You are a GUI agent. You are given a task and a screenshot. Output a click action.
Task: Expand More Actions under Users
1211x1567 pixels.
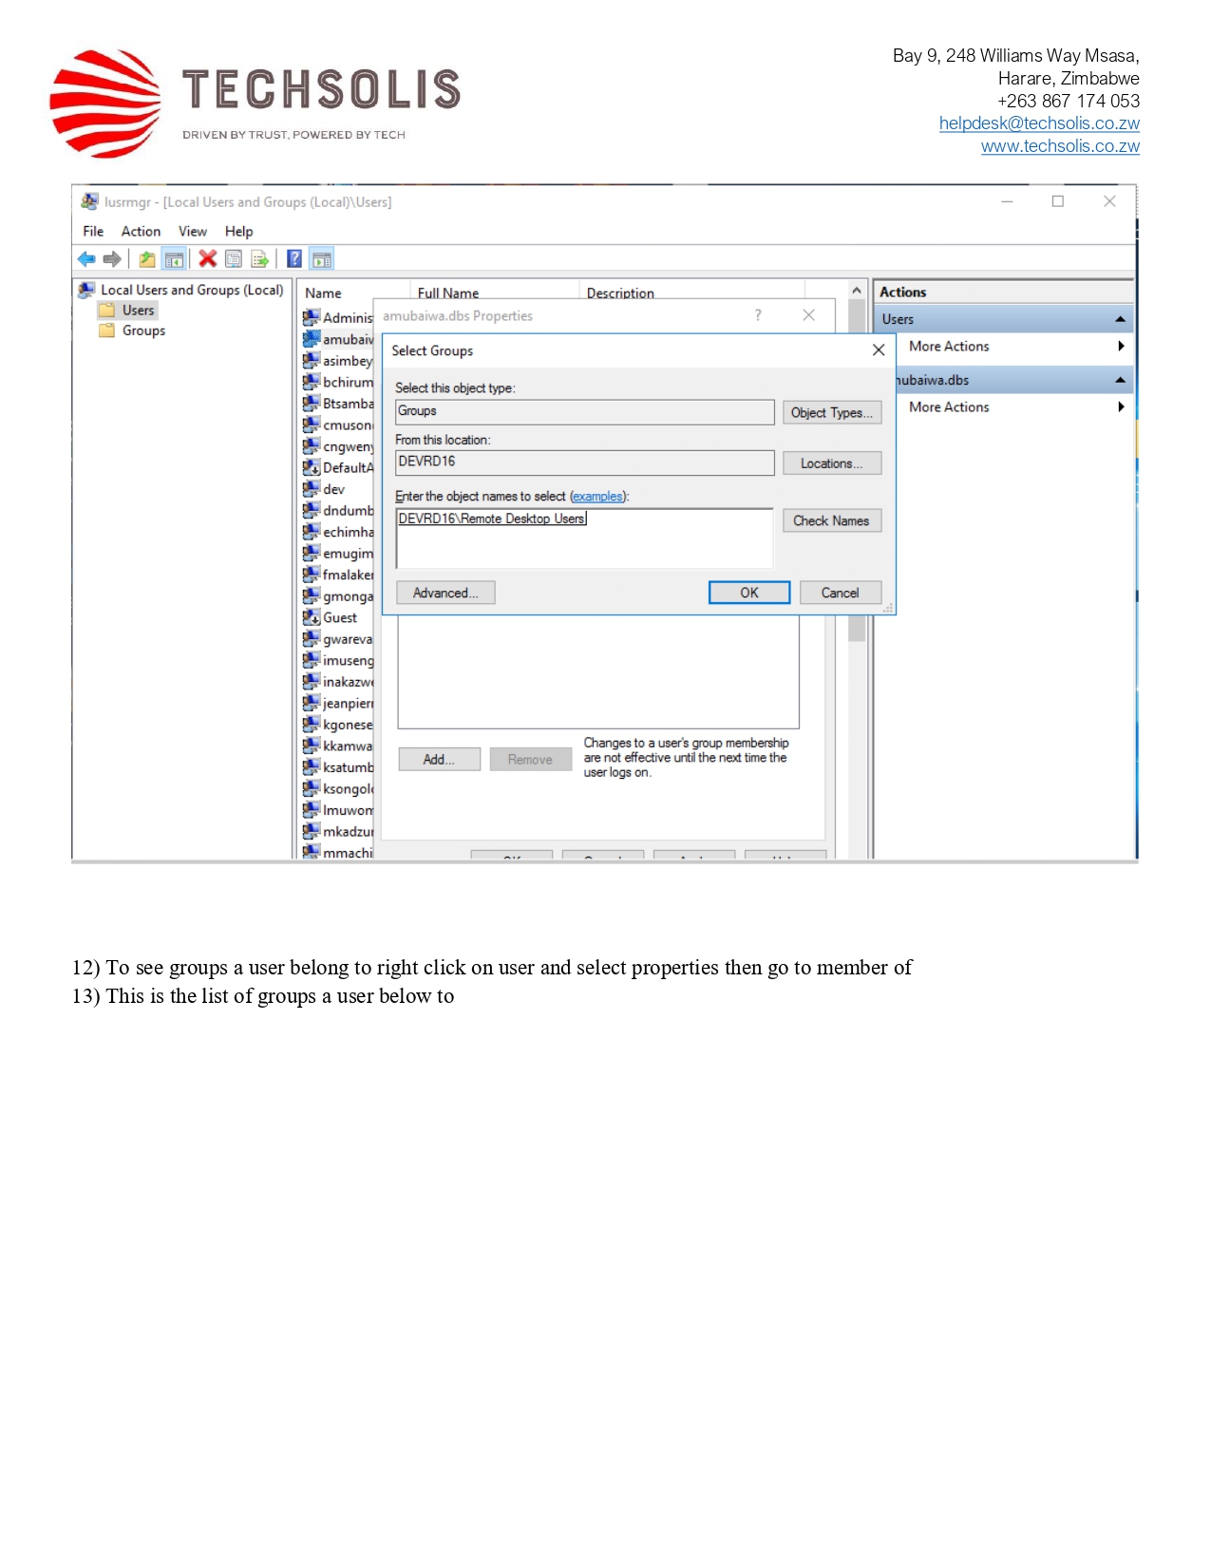1121,347
